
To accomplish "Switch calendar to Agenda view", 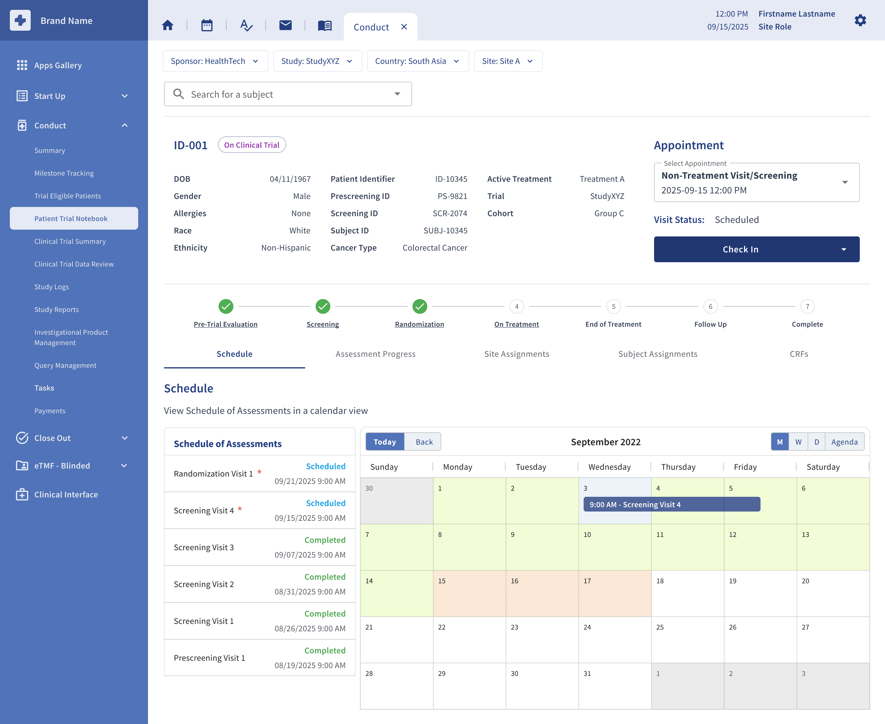I will [844, 442].
